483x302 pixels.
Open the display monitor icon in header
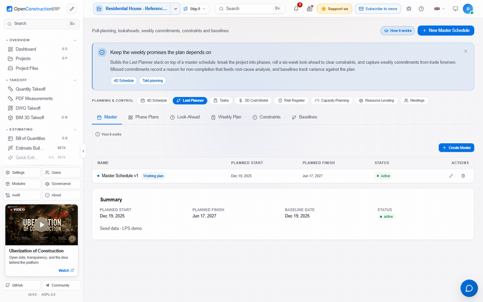click(x=455, y=9)
